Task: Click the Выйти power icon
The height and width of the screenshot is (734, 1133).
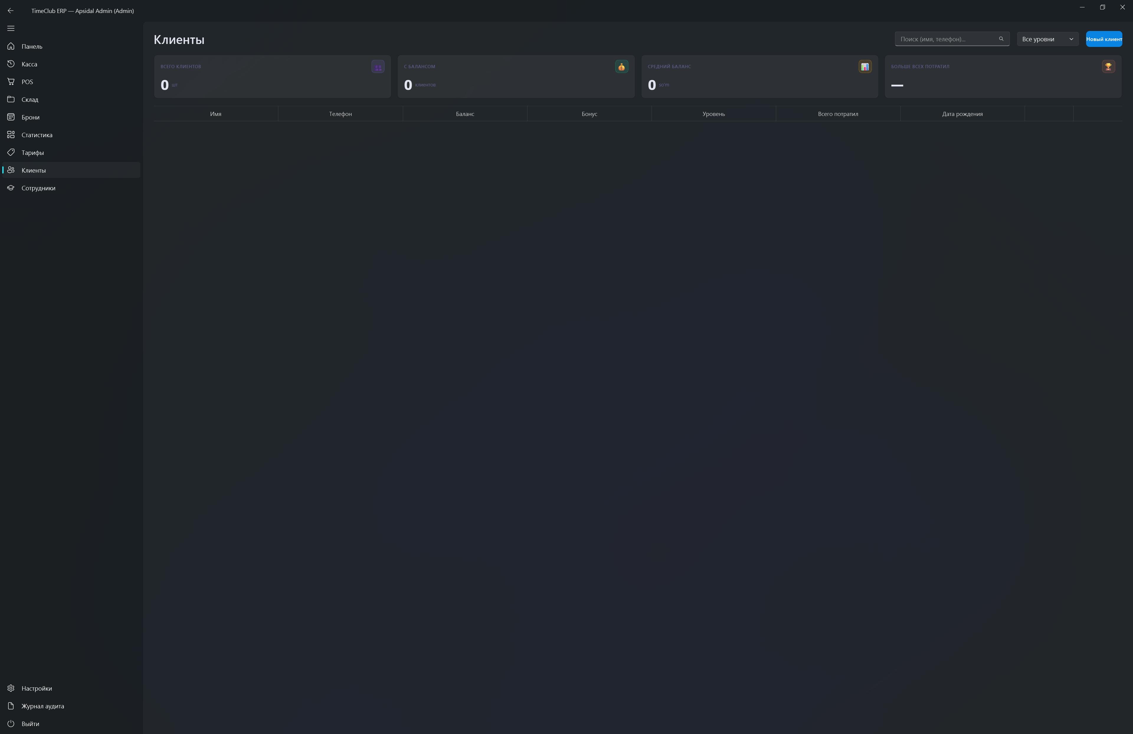Action: pos(11,724)
